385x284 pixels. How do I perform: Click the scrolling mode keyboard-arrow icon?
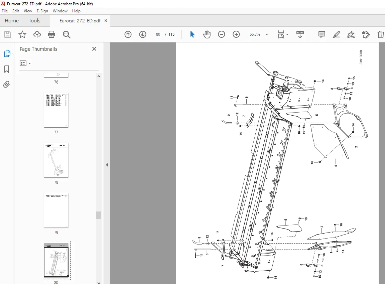click(300, 34)
